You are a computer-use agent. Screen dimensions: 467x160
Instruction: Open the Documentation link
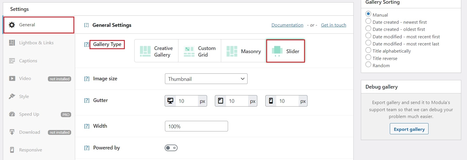coord(287,25)
